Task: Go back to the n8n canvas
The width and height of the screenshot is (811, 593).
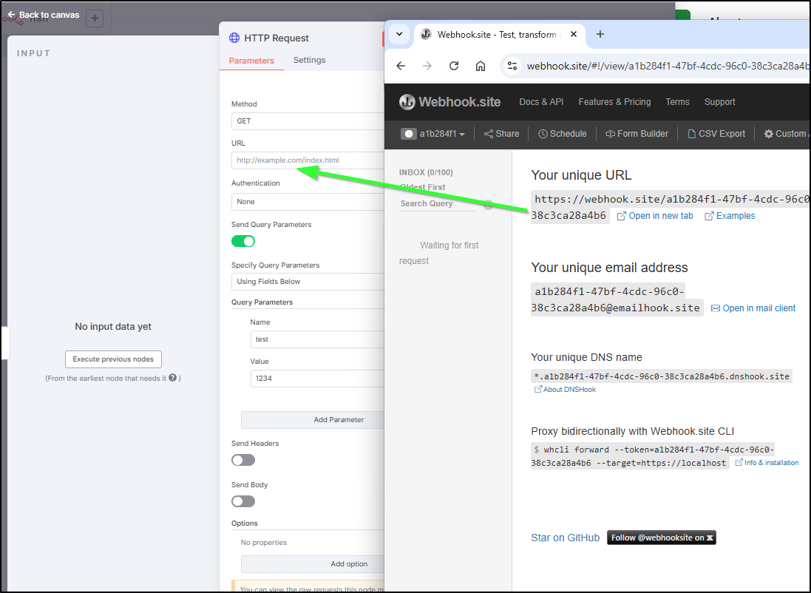Action: [44, 15]
